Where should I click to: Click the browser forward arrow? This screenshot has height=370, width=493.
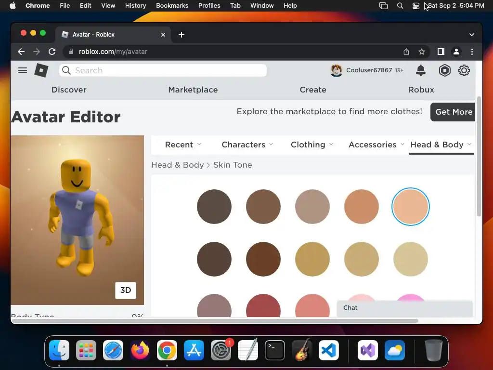(37, 52)
